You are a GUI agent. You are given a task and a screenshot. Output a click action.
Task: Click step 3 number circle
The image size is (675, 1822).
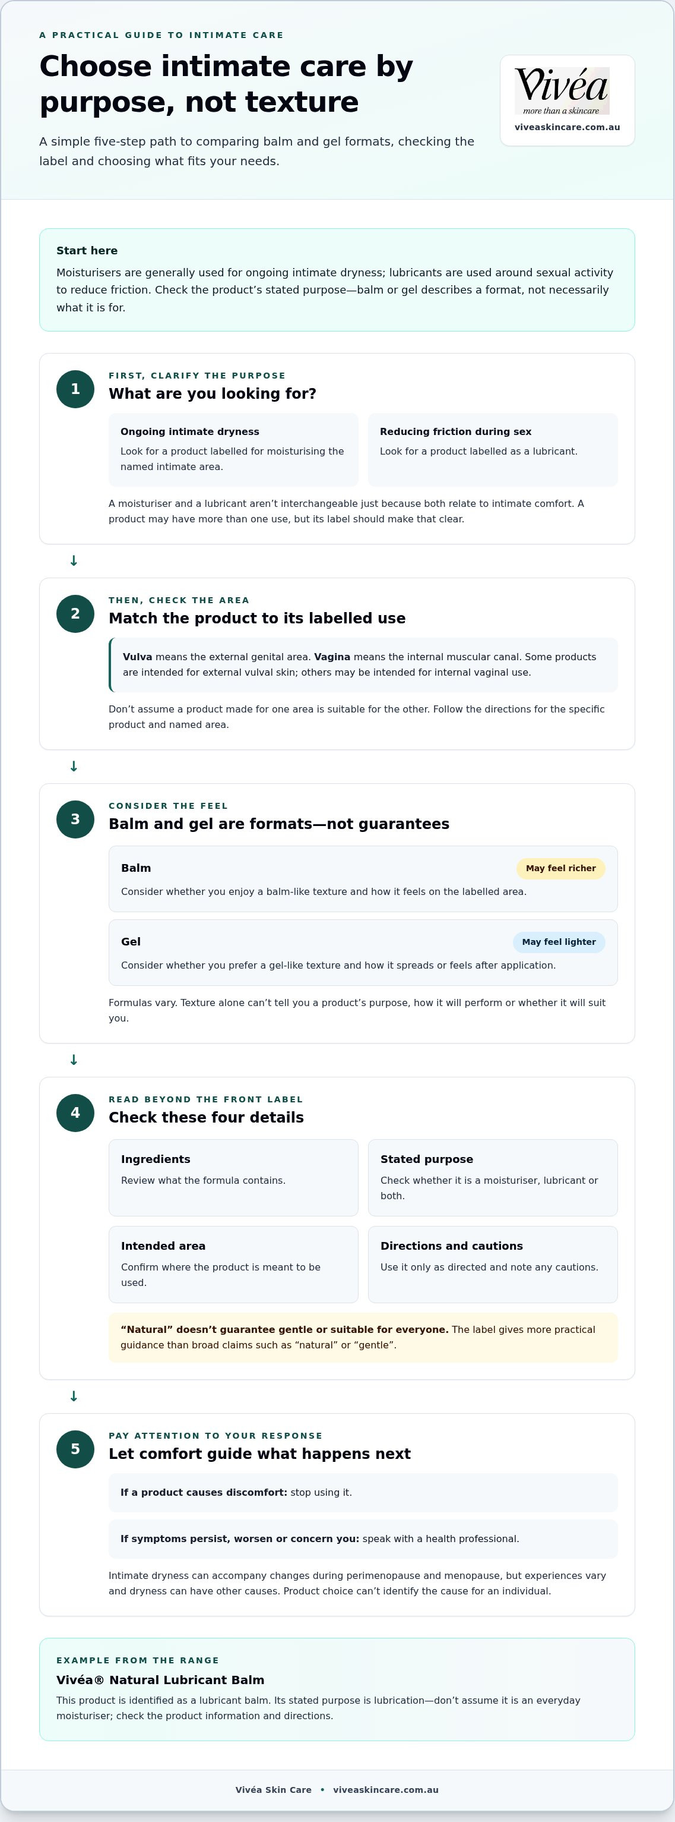tap(75, 819)
